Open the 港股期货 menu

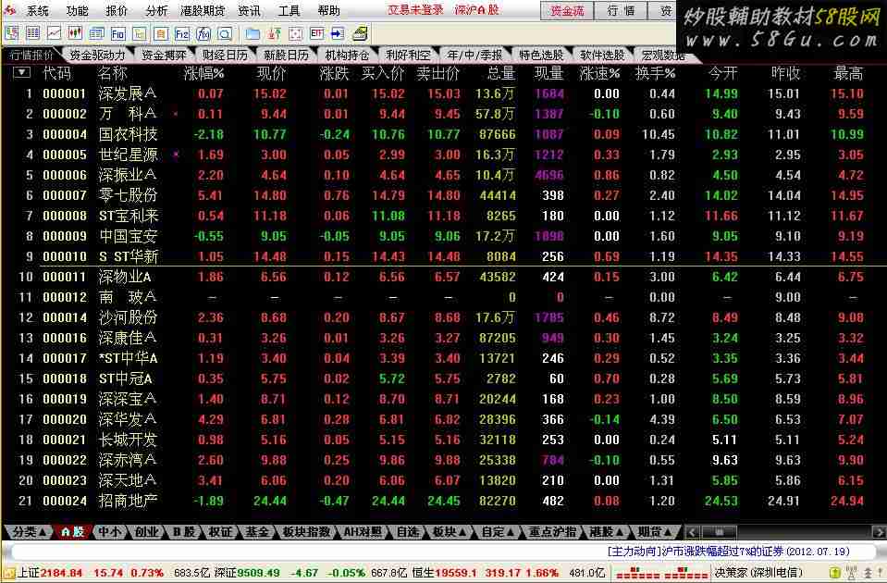pyautogui.click(x=203, y=10)
